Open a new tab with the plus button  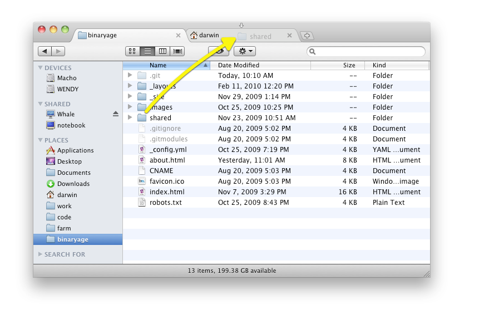[x=307, y=35]
